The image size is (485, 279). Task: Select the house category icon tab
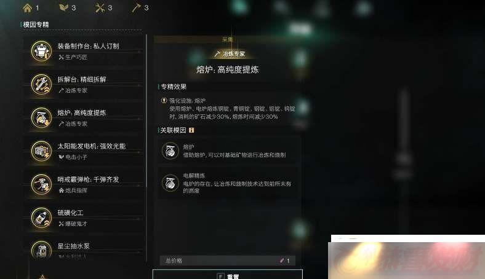pyautogui.click(x=28, y=8)
